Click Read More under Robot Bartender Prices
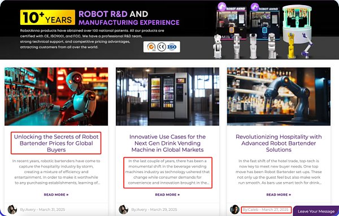 click(56, 195)
